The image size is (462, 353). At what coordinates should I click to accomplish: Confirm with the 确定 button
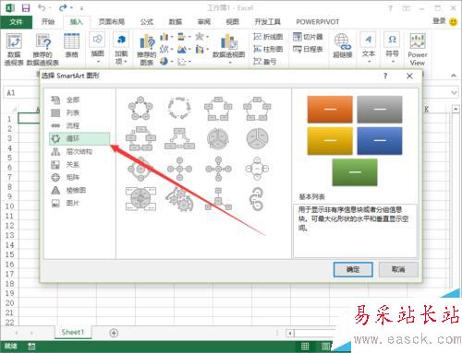353,269
